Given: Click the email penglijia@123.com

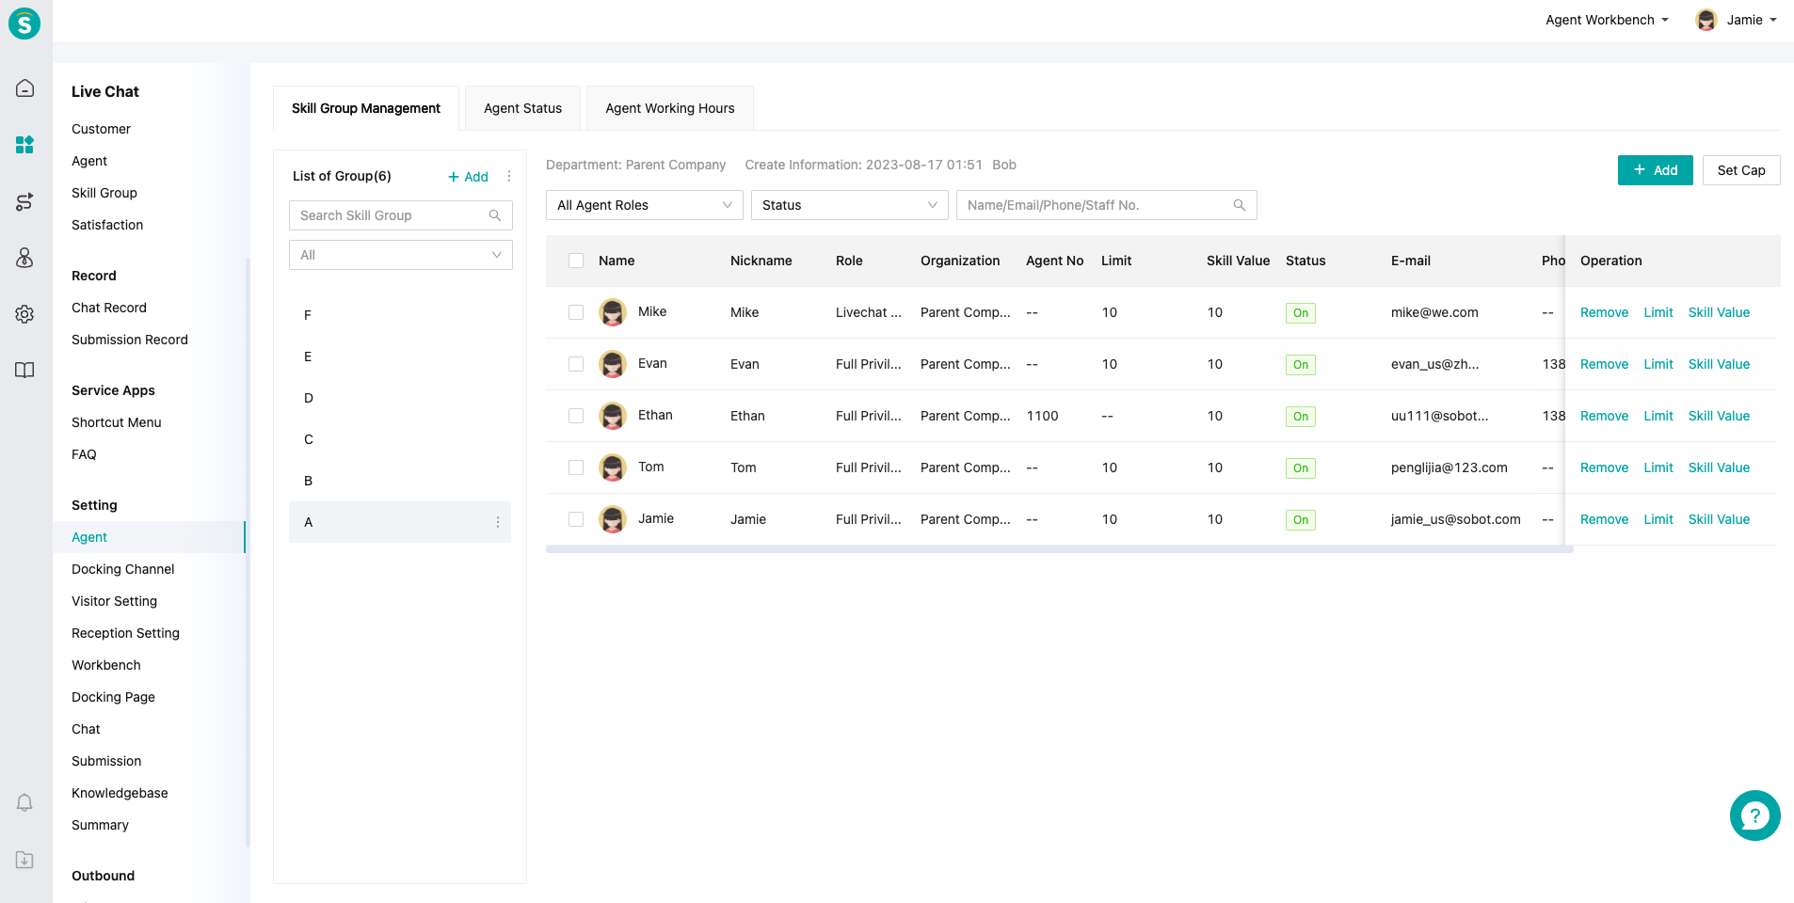Looking at the screenshot, I should click(x=1450, y=467).
